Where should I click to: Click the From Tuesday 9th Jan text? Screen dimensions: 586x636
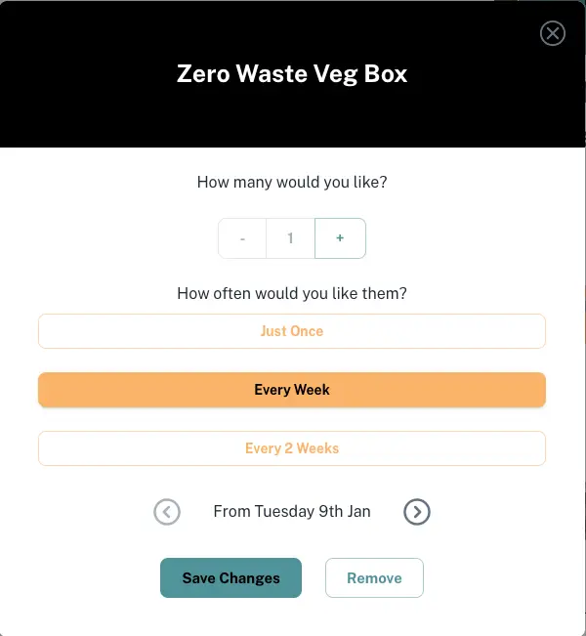[292, 511]
